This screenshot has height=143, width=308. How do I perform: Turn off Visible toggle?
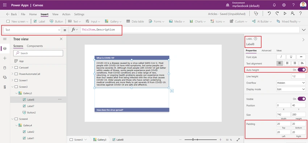tap(302, 99)
